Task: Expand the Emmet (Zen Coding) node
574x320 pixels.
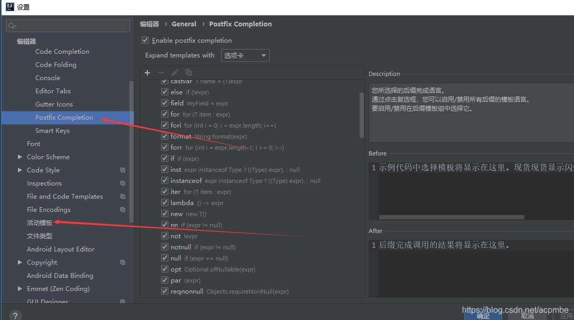Action: (20, 288)
